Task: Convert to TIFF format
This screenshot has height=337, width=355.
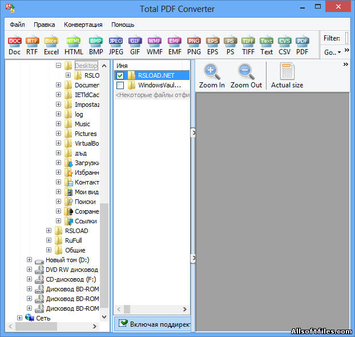Action: 248,46
